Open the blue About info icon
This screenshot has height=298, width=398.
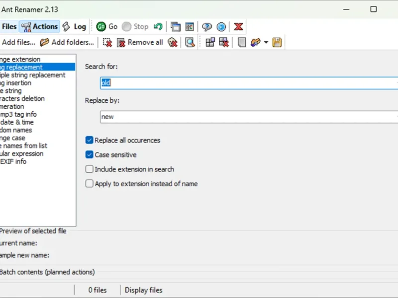click(221, 26)
